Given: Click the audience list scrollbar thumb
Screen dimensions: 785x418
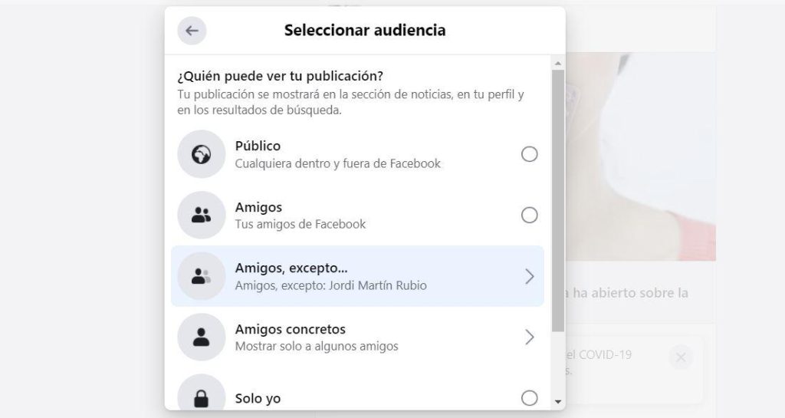Looking at the screenshot, I should pyautogui.click(x=558, y=201).
